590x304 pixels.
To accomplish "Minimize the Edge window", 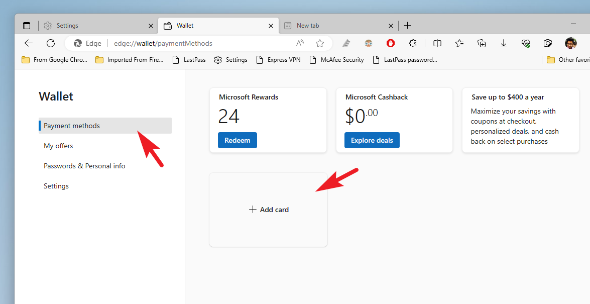I will click(x=573, y=24).
